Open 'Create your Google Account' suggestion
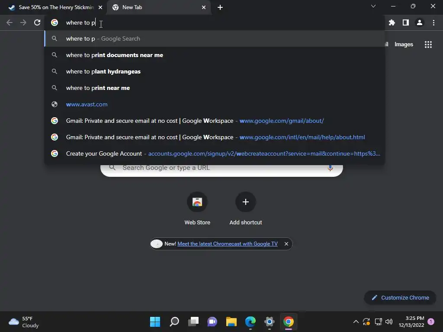Viewport: 443px width, 332px height. [x=215, y=153]
